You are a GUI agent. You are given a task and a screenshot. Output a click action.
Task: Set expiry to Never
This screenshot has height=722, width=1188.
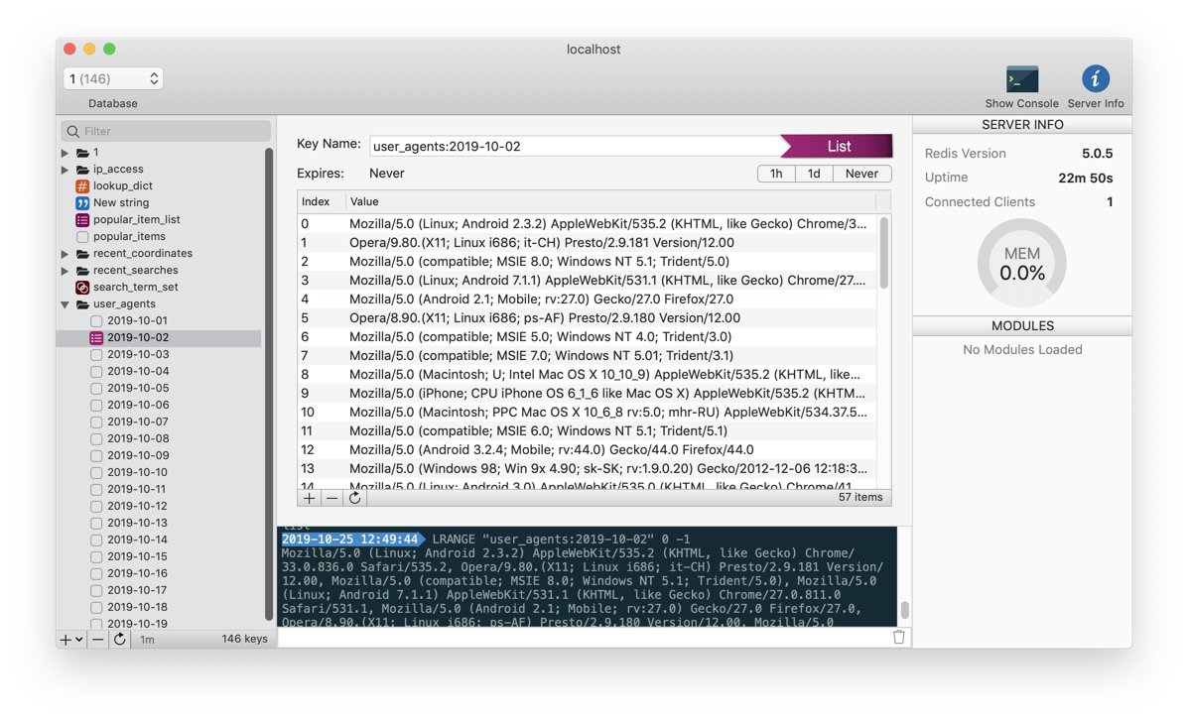tap(861, 174)
